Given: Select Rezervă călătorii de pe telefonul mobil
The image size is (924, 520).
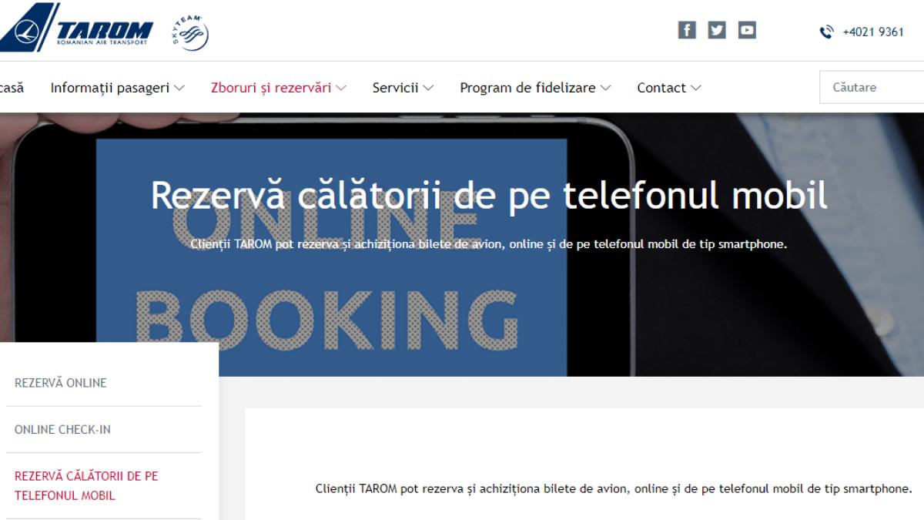Looking at the screenshot, I should tap(86, 485).
